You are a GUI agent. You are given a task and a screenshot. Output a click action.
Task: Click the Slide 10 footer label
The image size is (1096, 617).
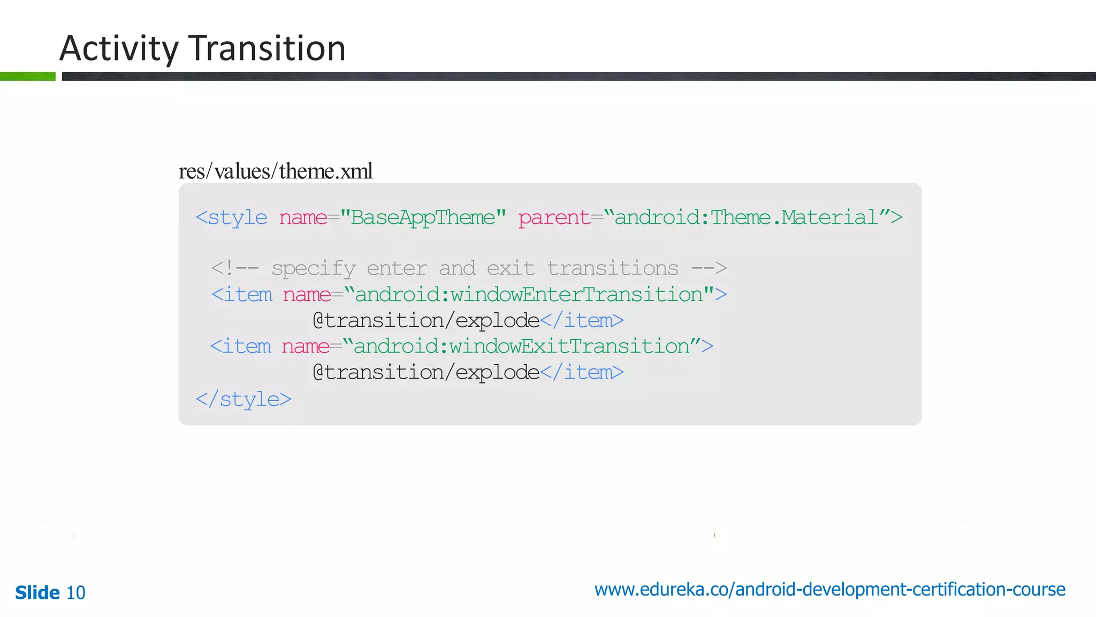pos(50,592)
